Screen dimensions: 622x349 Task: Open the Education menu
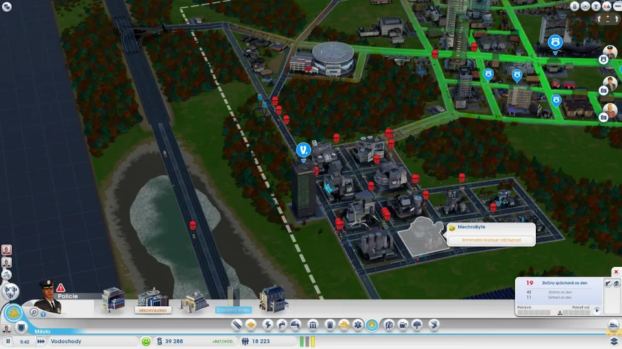(x=389, y=325)
